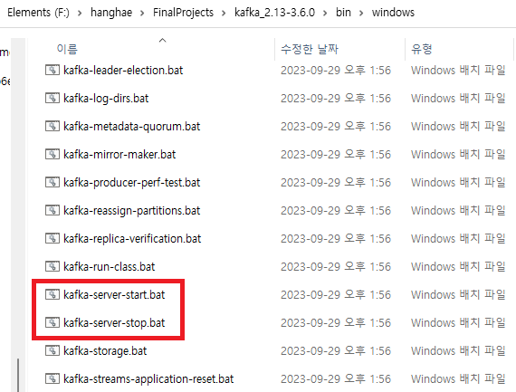Open the chevron dropdown after FinalProjects
This screenshot has height=392, width=516.
click(x=224, y=14)
